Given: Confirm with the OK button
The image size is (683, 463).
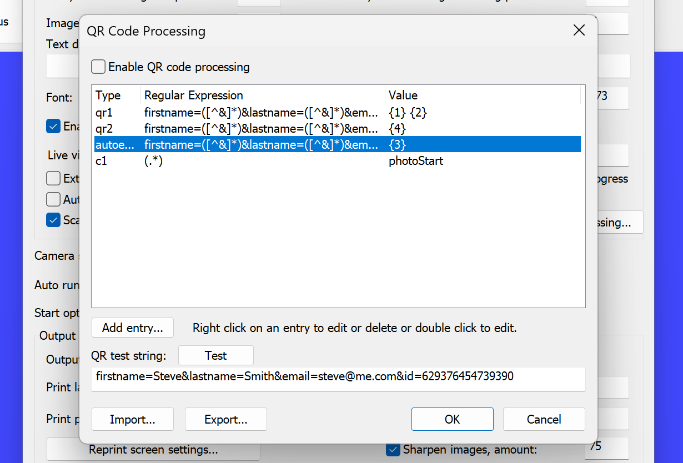Looking at the screenshot, I should point(452,420).
